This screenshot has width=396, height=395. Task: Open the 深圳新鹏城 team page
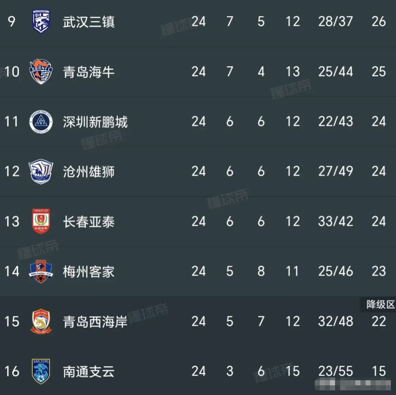(x=95, y=122)
